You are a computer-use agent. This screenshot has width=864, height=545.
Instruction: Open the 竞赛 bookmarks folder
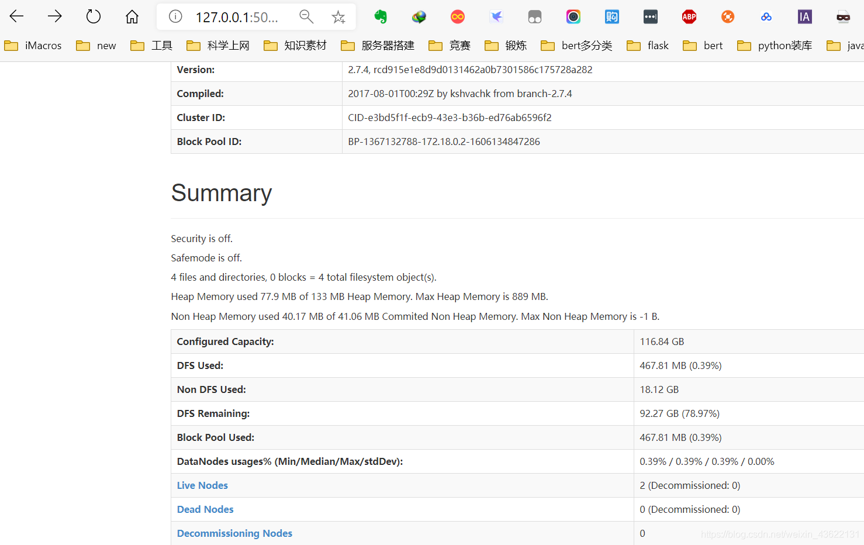[450, 46]
